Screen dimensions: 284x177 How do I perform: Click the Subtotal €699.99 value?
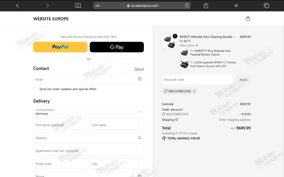point(245,104)
